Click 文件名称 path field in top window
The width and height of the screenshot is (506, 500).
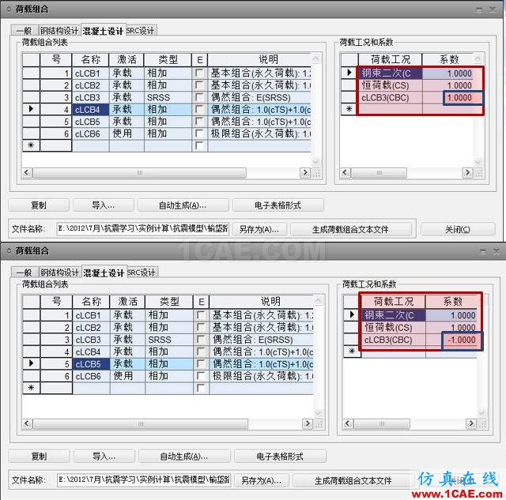143,229
